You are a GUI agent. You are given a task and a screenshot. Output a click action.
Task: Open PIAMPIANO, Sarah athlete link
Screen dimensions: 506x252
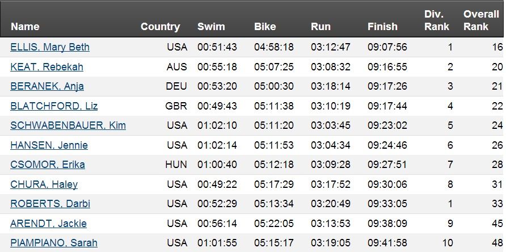coord(54,242)
